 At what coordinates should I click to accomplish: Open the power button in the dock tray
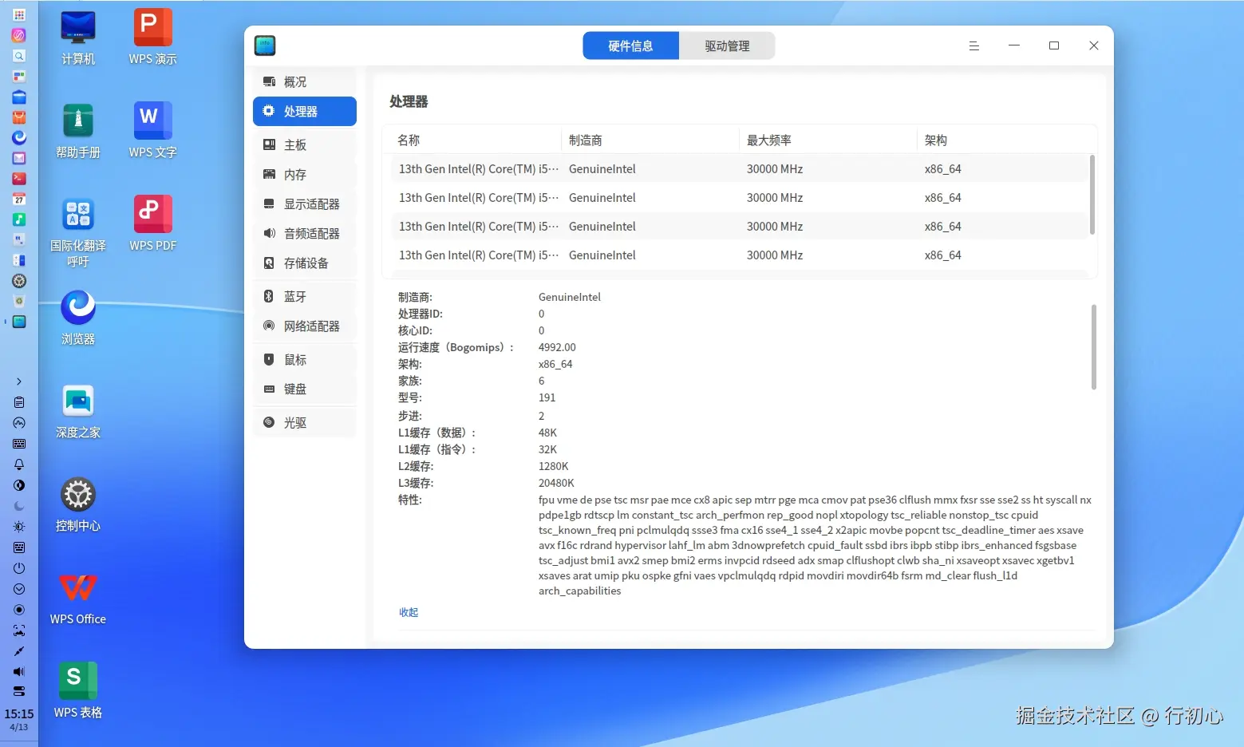19,568
